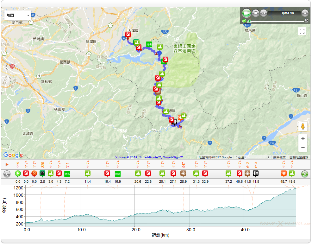This screenshot has height=248, width=312.
Task: Select the 地名 place-name waypoint at 7.2 km
Action: [x=67, y=174]
